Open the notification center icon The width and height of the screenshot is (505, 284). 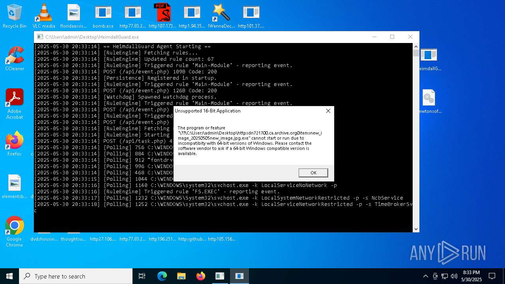(492, 276)
